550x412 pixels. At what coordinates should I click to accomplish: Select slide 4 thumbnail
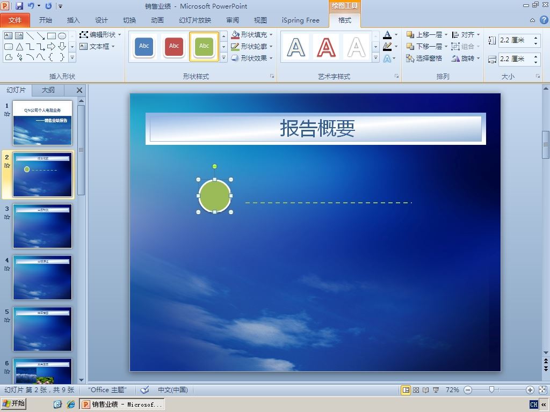[42, 277]
